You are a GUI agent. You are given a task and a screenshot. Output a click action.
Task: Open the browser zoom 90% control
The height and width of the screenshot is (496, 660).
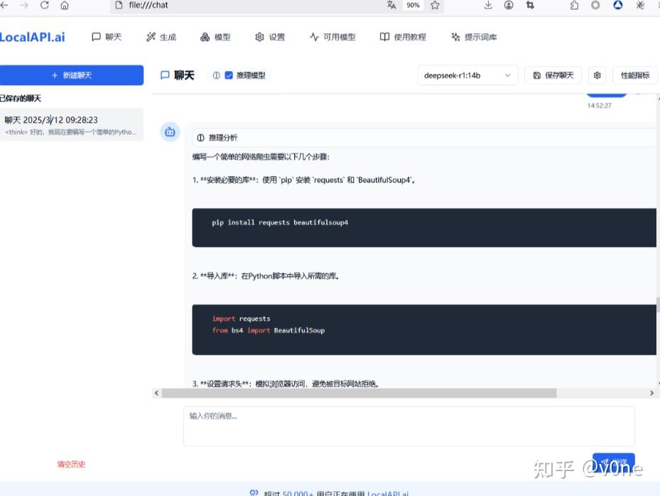coord(413,6)
